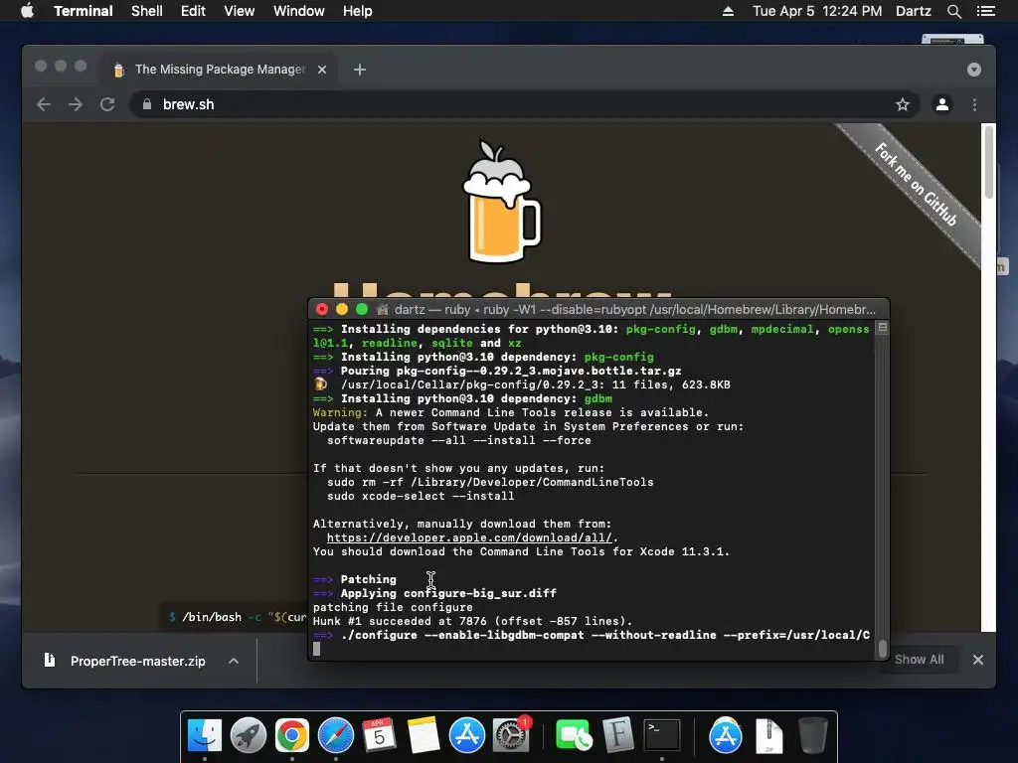Open Font Book from the Dock

pyautogui.click(x=617, y=736)
